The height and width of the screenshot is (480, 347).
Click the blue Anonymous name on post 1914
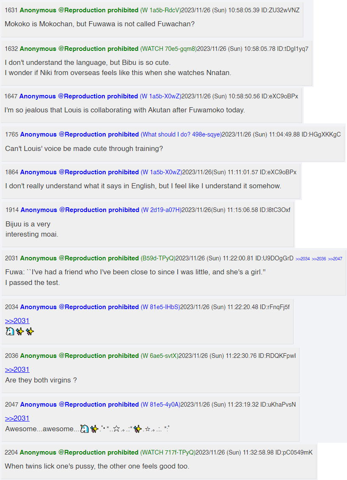39,210
